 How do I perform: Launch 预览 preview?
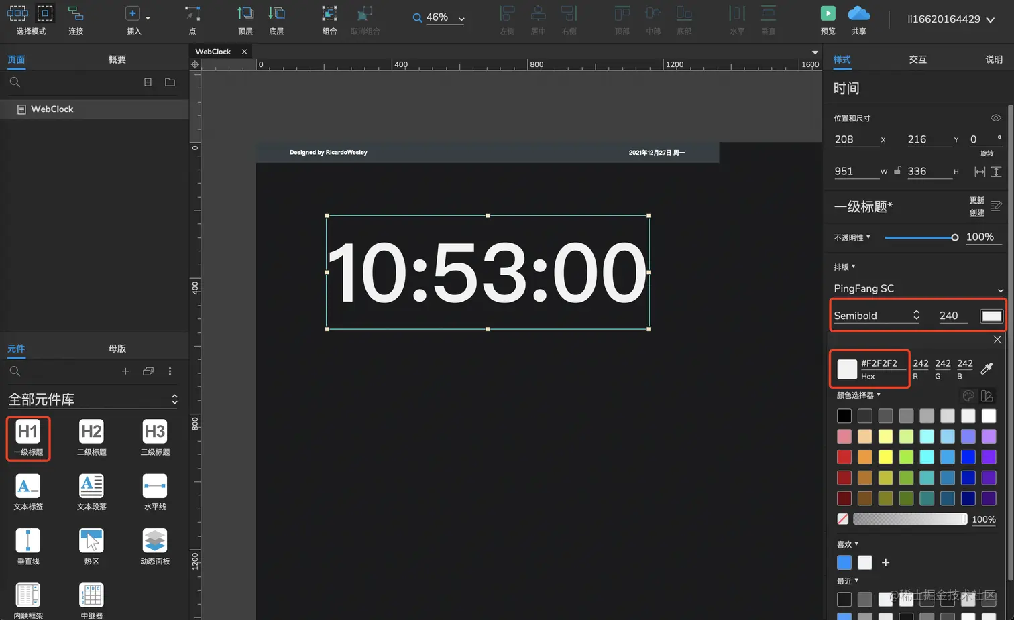[828, 13]
